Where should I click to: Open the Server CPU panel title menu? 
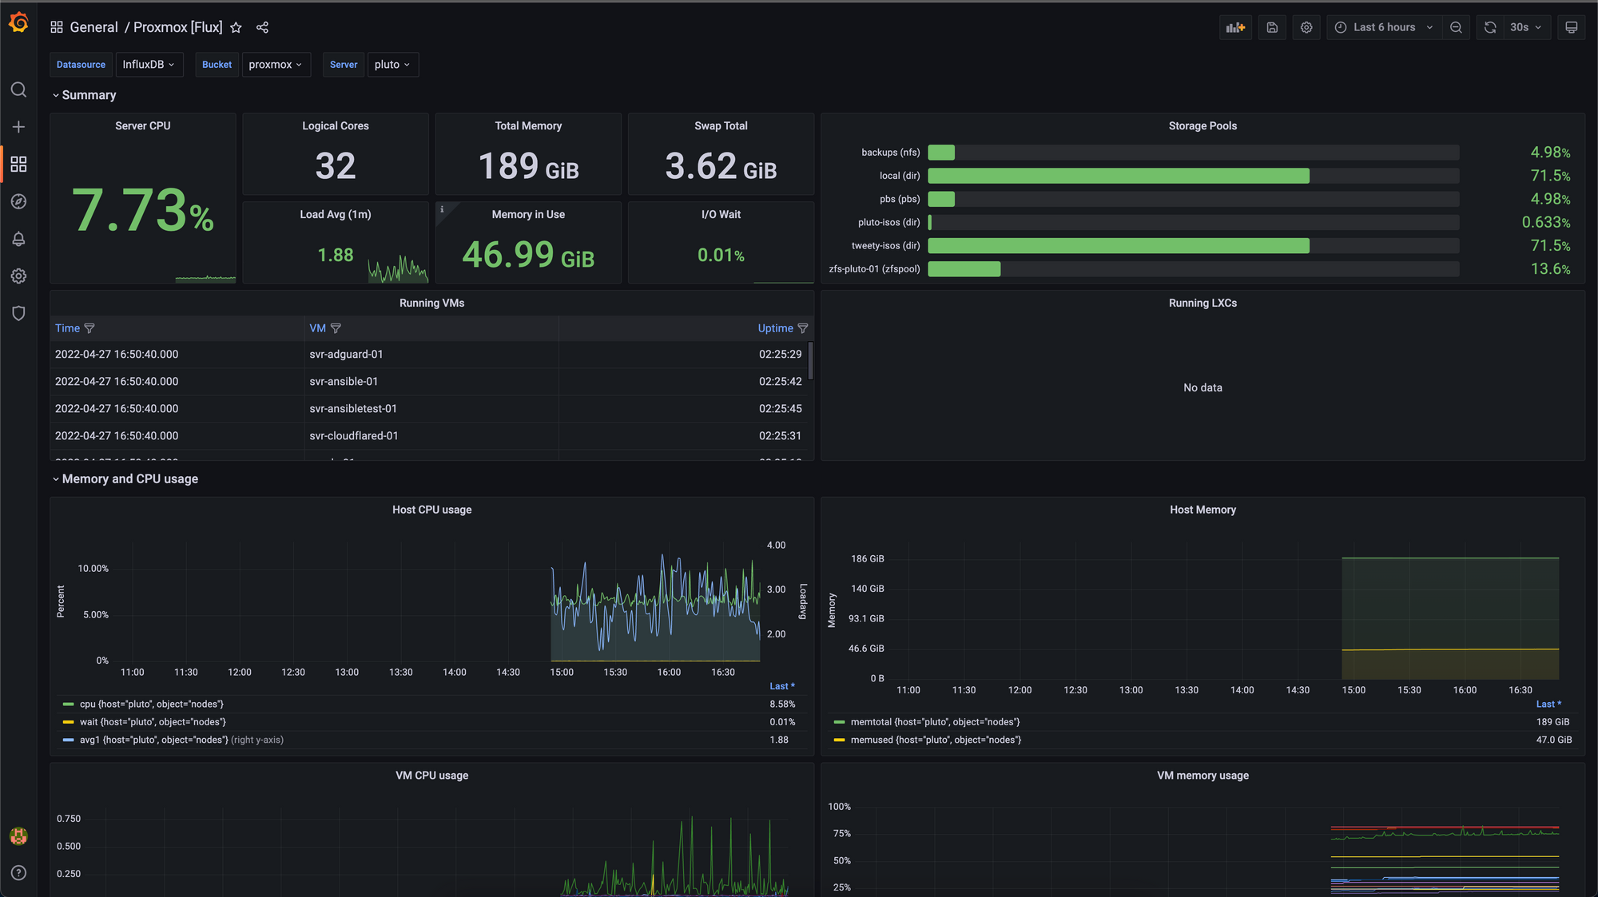[x=143, y=126]
